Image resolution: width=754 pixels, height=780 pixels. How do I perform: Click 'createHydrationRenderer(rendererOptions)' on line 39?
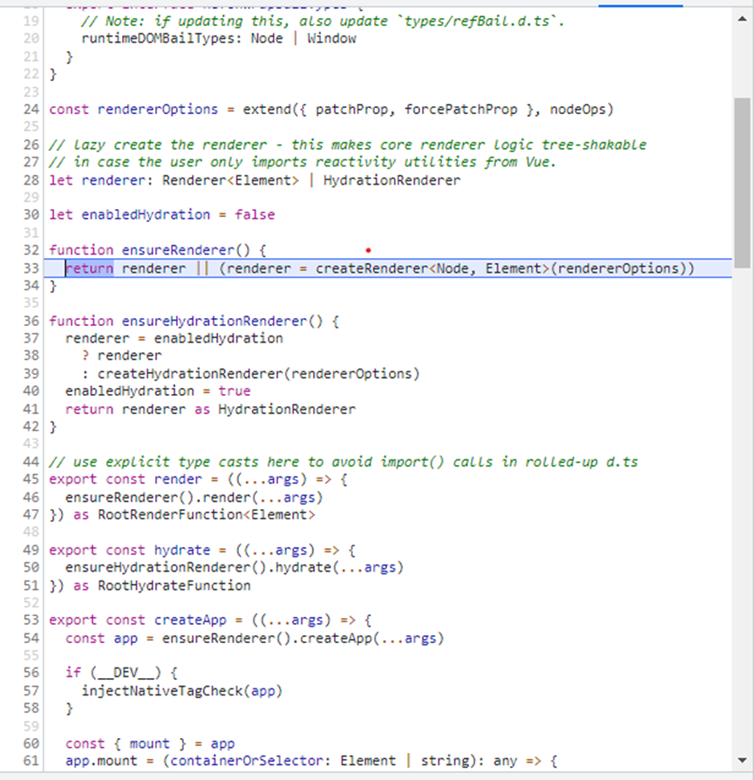258,374
